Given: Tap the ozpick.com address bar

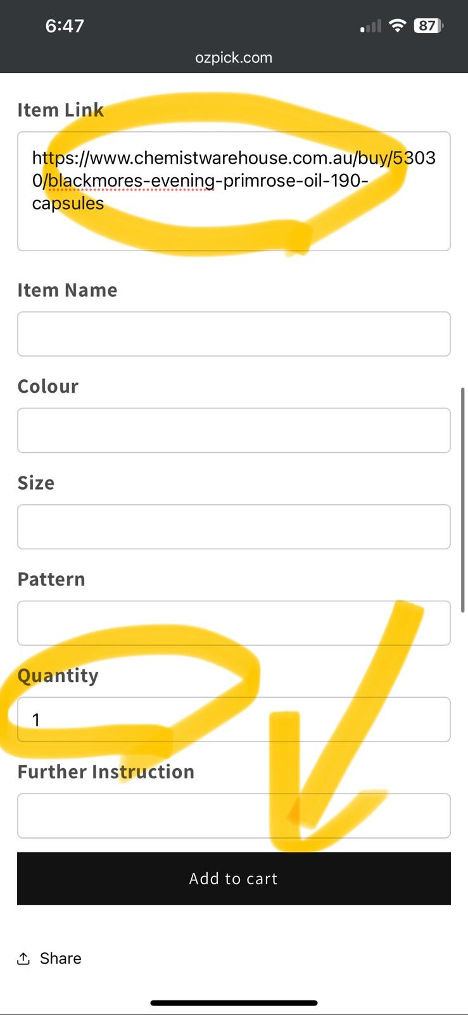Looking at the screenshot, I should click(234, 57).
